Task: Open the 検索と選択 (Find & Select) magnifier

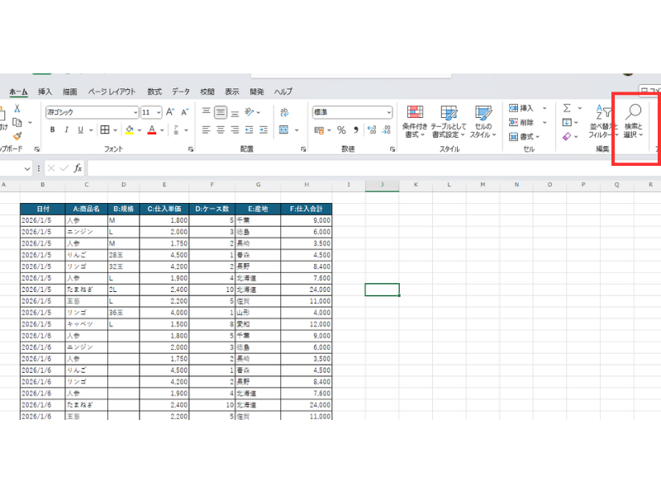Action: pos(634,120)
